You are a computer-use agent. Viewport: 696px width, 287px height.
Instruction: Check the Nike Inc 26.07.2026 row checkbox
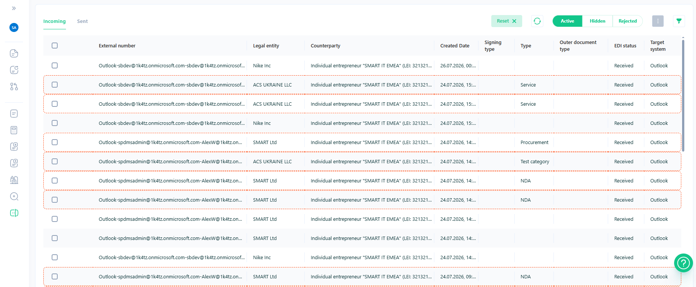click(x=55, y=65)
